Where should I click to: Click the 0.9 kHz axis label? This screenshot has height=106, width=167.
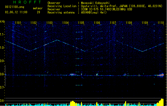click(x=2, y=61)
